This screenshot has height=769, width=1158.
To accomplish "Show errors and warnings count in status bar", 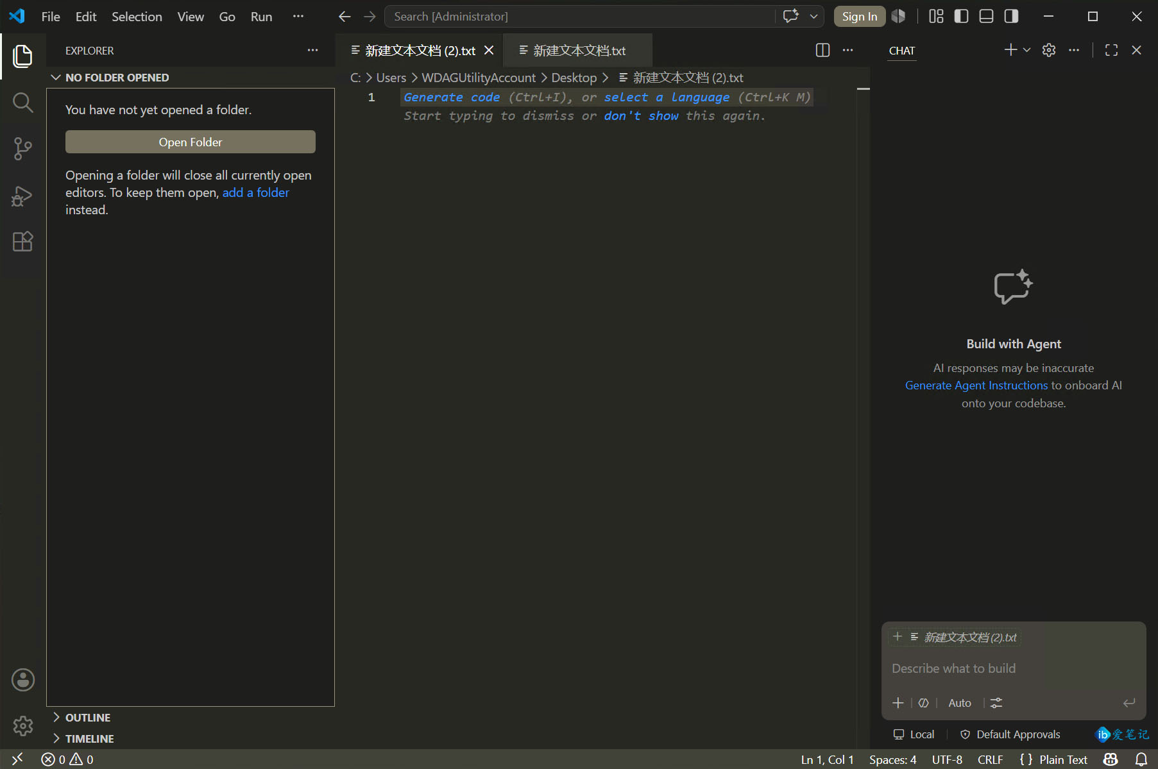I will coord(67,759).
